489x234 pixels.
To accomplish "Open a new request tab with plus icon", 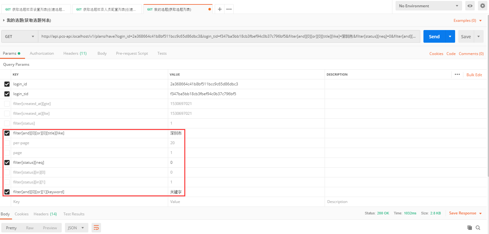I will click(219, 9).
